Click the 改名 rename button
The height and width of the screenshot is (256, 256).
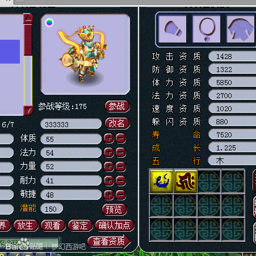click(117, 124)
